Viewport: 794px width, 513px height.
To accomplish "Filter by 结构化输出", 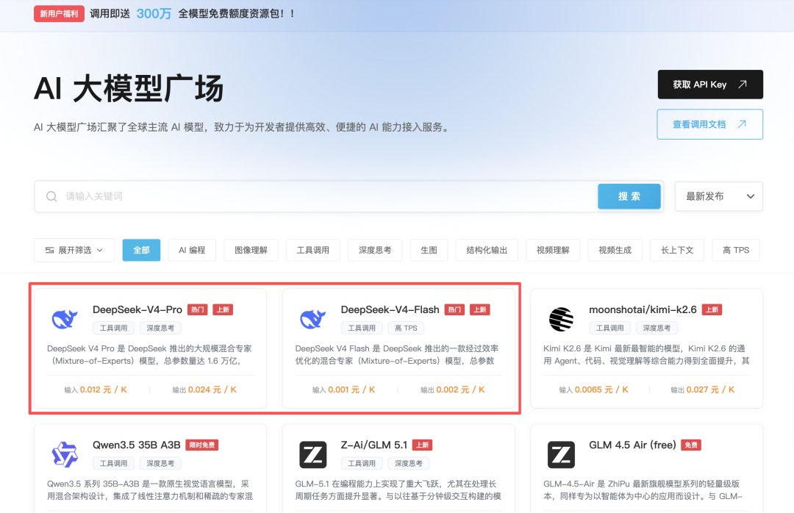I will pyautogui.click(x=487, y=250).
